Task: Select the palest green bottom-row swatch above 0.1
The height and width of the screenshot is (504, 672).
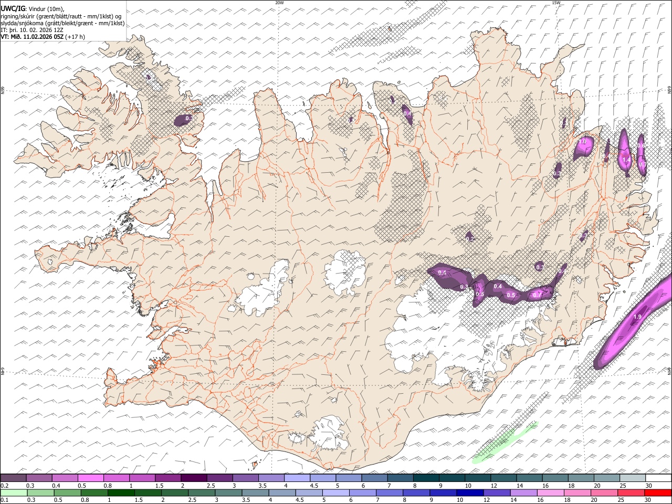Action: pyautogui.click(x=14, y=493)
